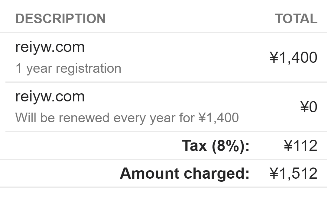Click the 'Amount charged:' label

[x=184, y=174]
